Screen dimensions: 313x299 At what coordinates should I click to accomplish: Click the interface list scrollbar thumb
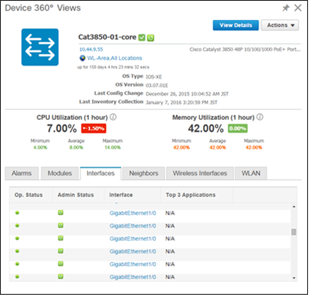pyautogui.click(x=294, y=232)
